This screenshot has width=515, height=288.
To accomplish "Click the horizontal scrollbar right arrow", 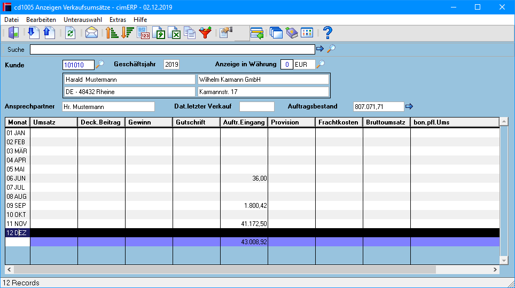I will (x=495, y=269).
